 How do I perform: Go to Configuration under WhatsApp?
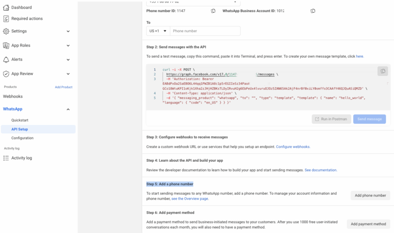point(22,138)
